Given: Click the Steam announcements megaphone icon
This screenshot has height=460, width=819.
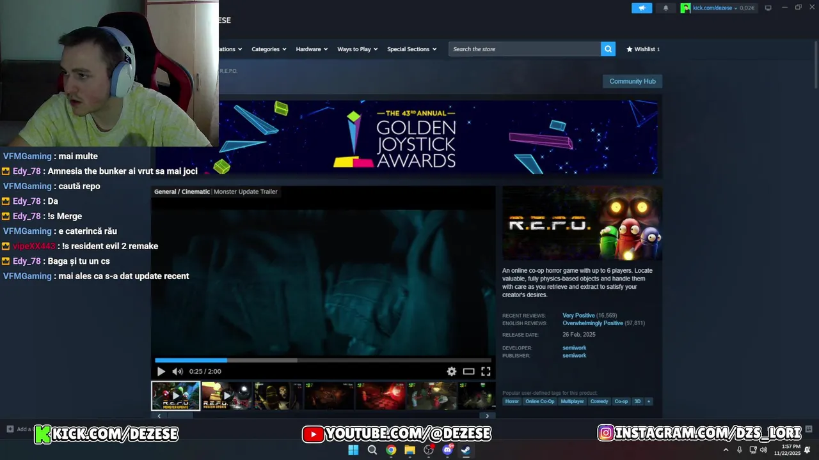Looking at the screenshot, I should [642, 8].
